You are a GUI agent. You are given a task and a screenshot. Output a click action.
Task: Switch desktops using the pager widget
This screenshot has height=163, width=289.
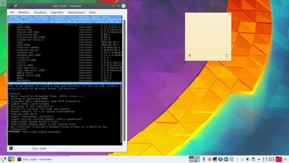[x=194, y=159]
